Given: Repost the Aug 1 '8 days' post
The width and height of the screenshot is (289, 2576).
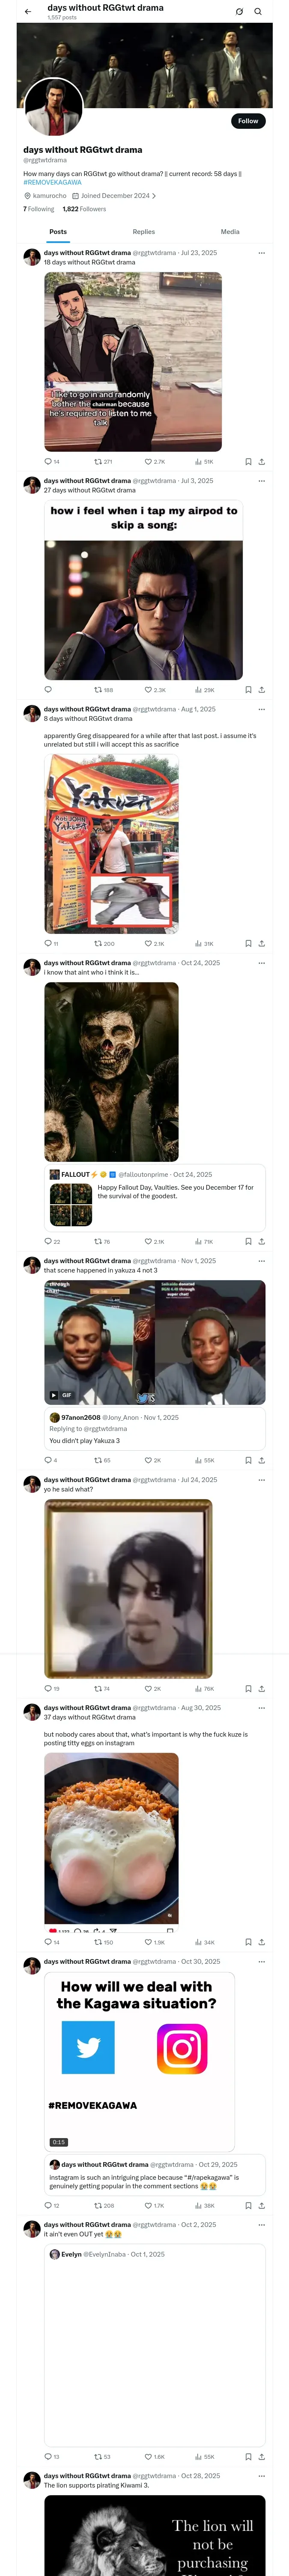Looking at the screenshot, I should (104, 943).
